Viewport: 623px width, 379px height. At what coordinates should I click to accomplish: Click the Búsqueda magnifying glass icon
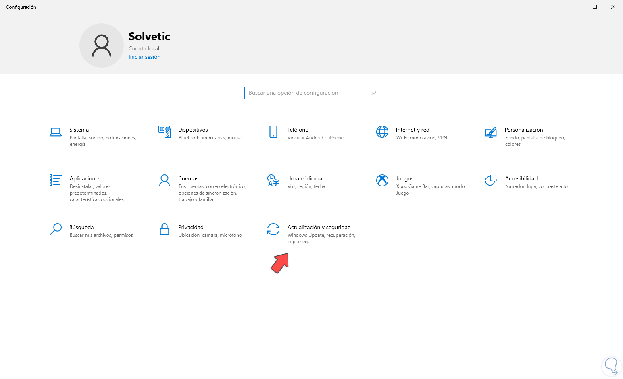56,229
